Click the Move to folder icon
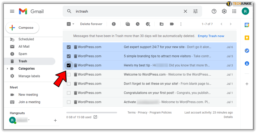Viewport: 257px width, 133px height. 162,24
